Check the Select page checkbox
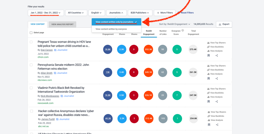 [x=31, y=33]
